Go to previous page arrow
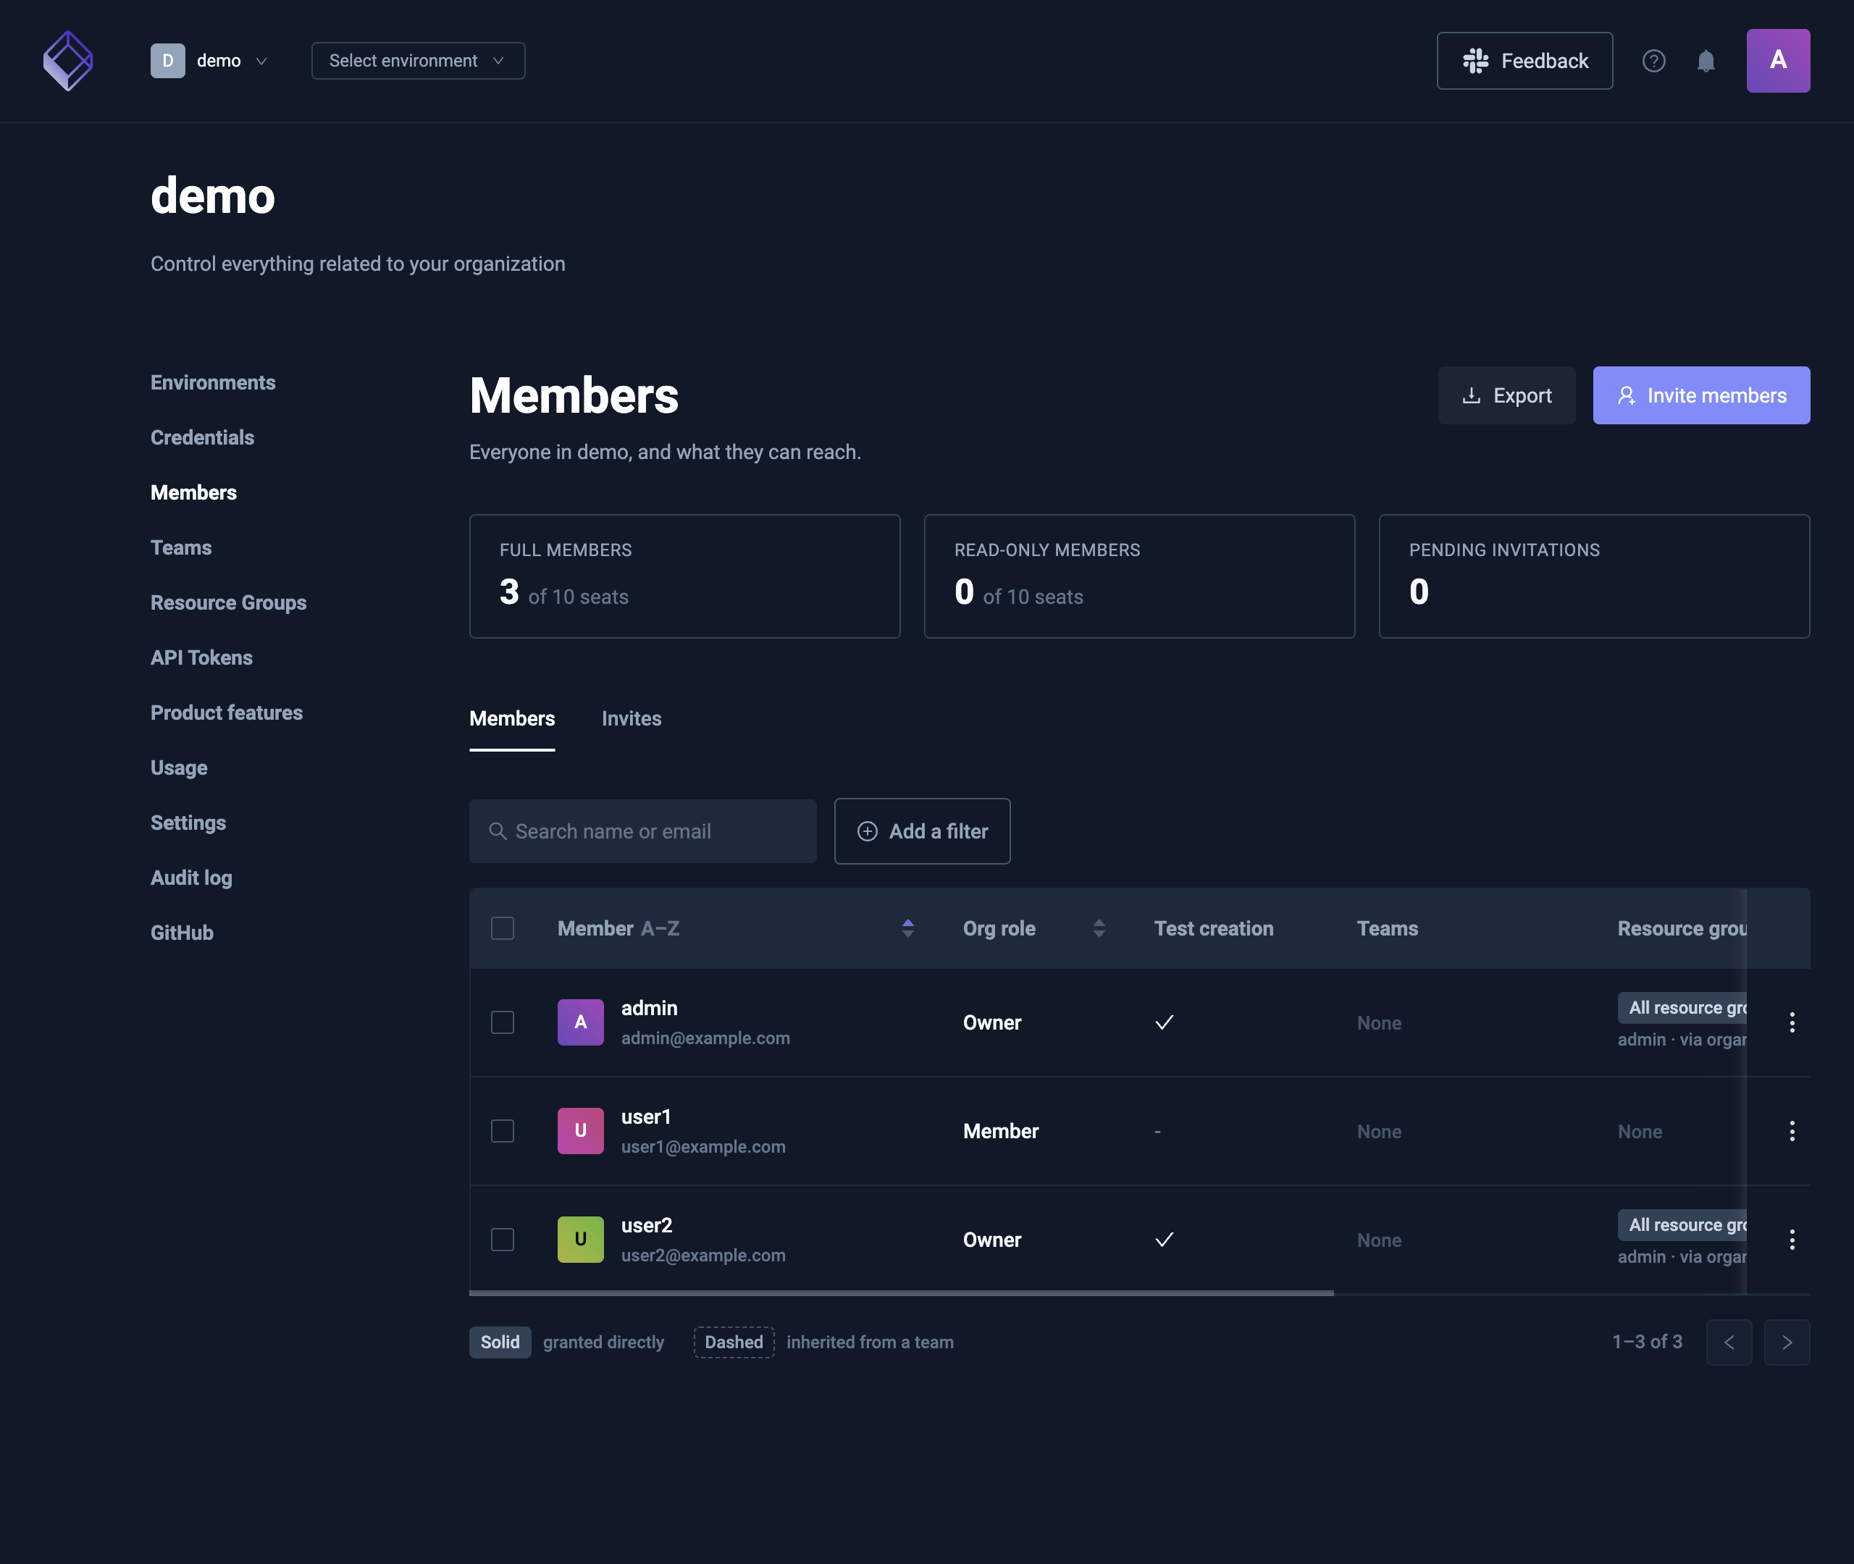The width and height of the screenshot is (1854, 1564). [1728, 1342]
